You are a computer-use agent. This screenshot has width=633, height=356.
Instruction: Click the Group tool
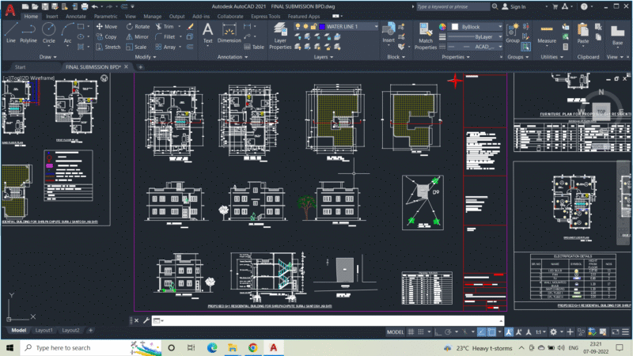(x=513, y=32)
